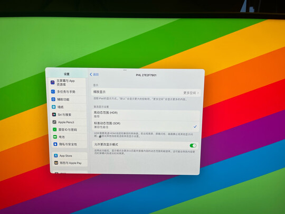Open the 主屏幕与 App 资源库 settings icon
Viewport: 285px width, 214px height.
coord(53,82)
